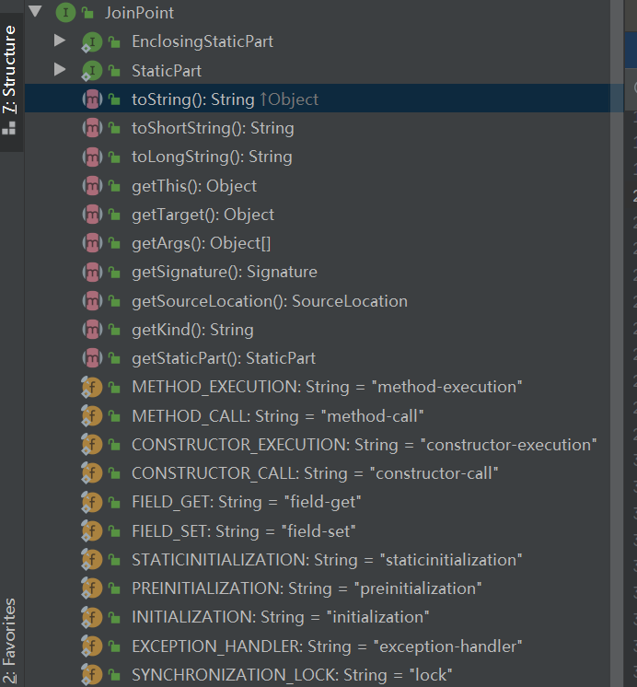Select the METHOD_CALL constant
This screenshot has height=687, width=637.
(278, 416)
